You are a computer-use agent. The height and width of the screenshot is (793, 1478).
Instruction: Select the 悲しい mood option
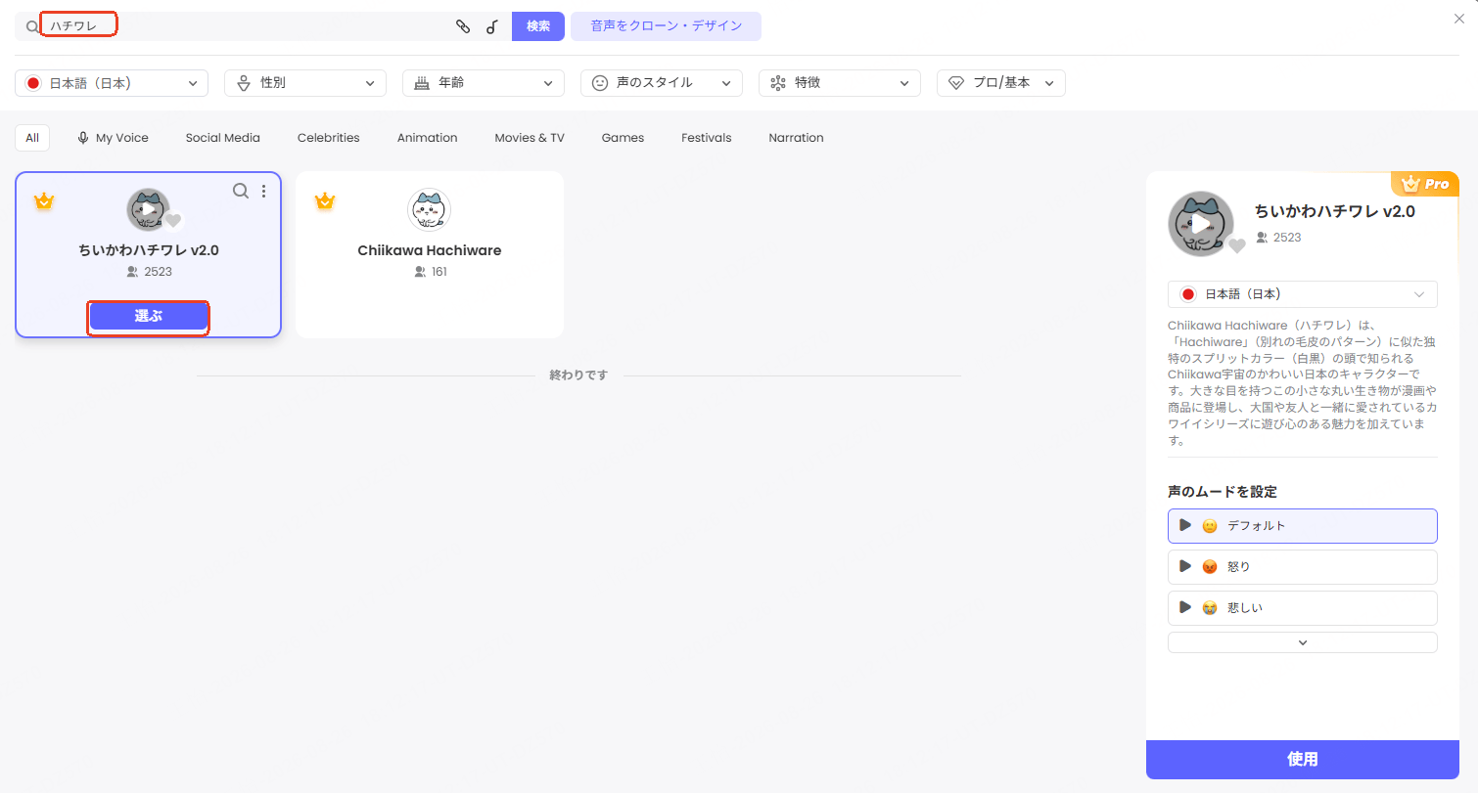(1303, 608)
